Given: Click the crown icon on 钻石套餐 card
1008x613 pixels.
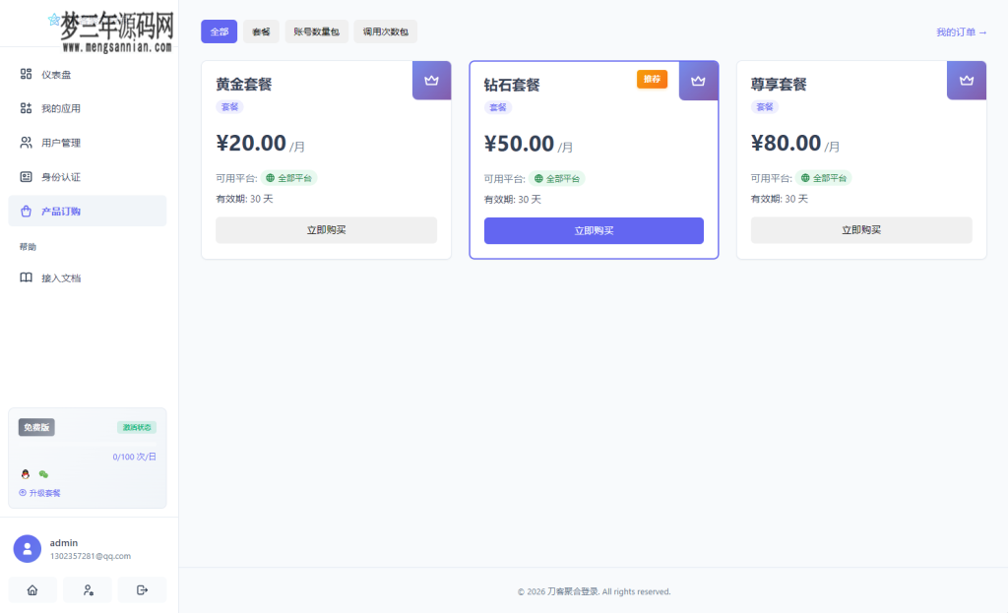Looking at the screenshot, I should tap(698, 80).
